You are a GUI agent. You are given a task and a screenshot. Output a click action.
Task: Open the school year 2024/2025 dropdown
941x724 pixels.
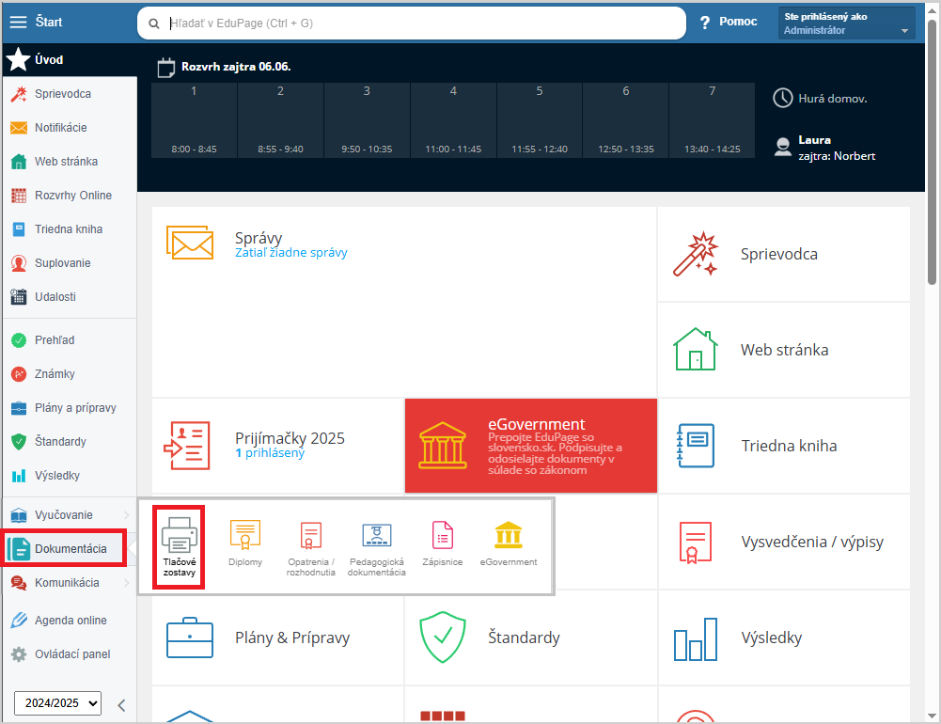pyautogui.click(x=57, y=702)
